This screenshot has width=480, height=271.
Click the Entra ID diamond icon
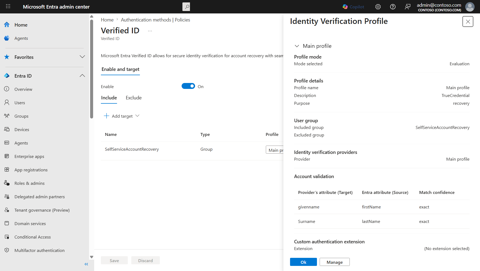(7, 76)
